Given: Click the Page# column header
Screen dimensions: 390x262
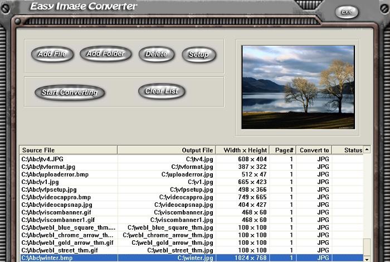Looking at the screenshot, I should coord(284,150).
